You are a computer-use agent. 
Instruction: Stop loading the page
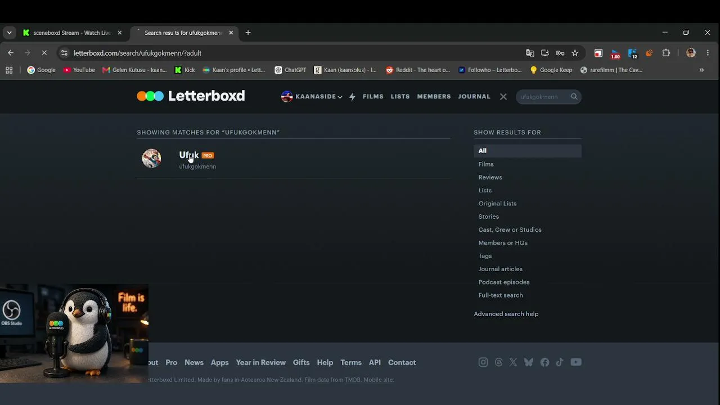[44, 53]
